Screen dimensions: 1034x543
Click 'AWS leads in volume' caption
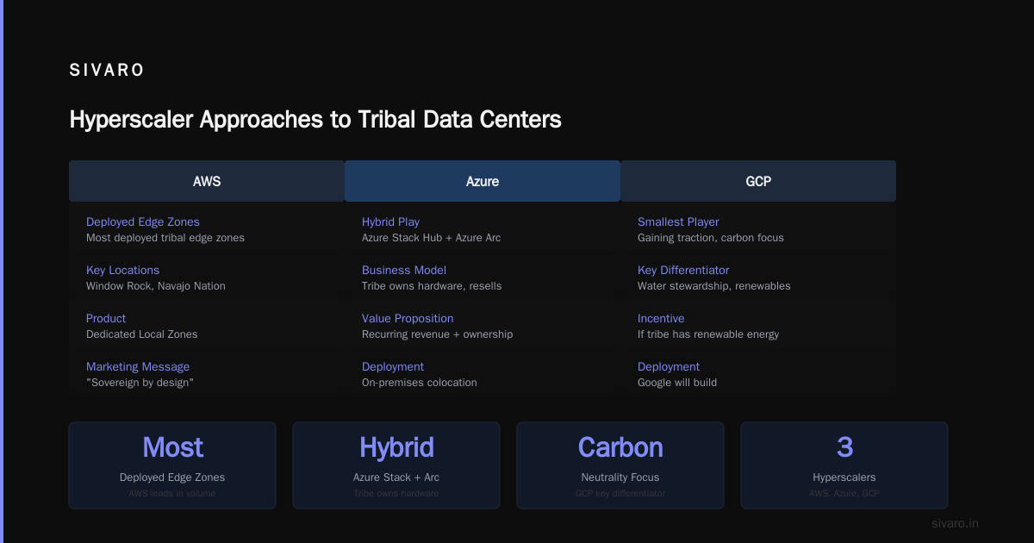pyautogui.click(x=172, y=494)
